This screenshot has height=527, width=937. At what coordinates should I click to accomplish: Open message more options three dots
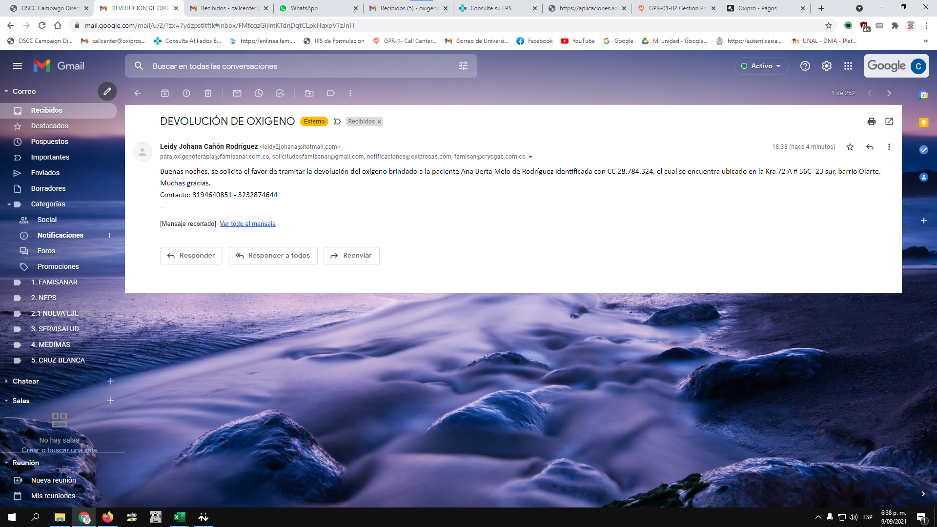tap(889, 147)
